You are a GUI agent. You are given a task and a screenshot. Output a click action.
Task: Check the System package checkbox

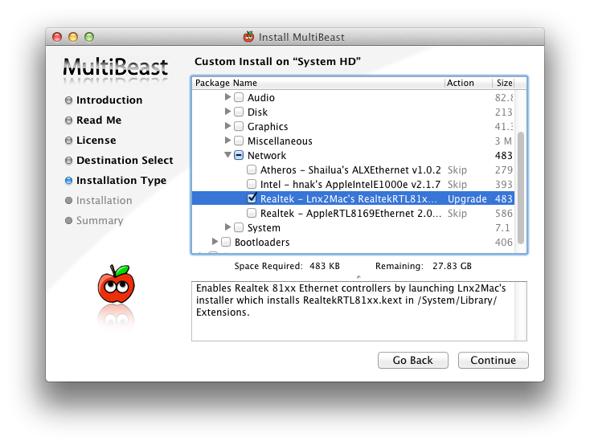pyautogui.click(x=239, y=227)
